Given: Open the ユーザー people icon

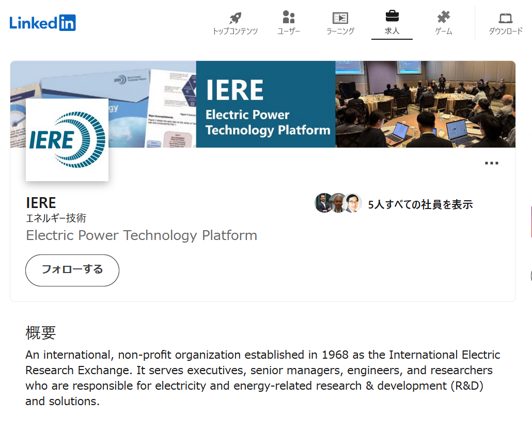Looking at the screenshot, I should click(x=289, y=18).
